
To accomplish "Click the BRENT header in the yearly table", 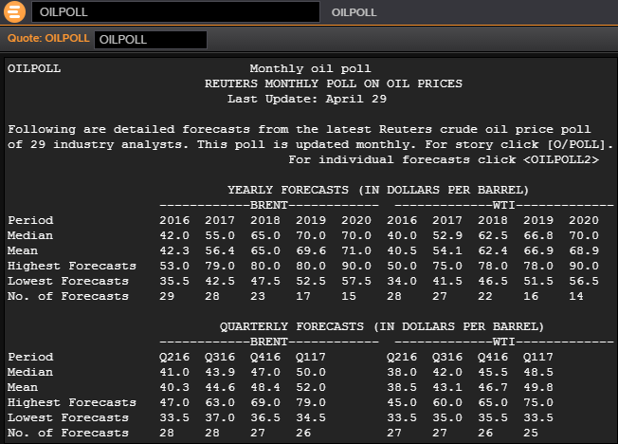I will click(268, 205).
